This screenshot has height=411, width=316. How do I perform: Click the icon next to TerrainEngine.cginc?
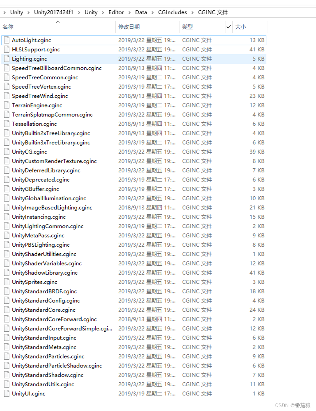coord(6,105)
